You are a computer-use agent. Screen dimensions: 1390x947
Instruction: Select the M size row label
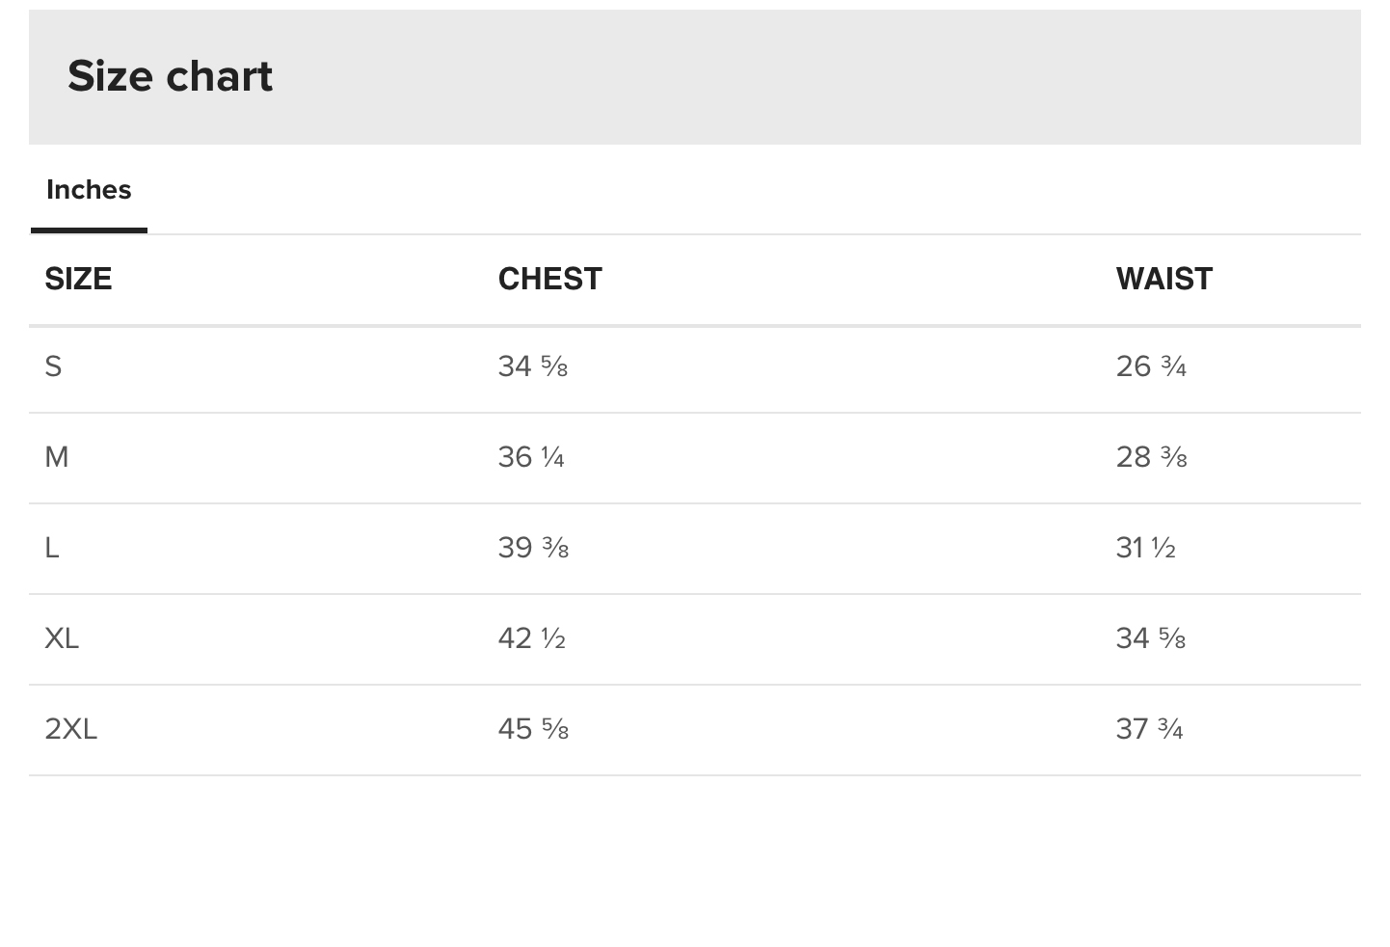pos(57,457)
